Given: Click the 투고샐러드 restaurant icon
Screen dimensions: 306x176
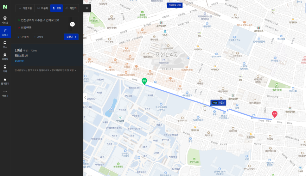Looking at the screenshot, I should [110, 67].
